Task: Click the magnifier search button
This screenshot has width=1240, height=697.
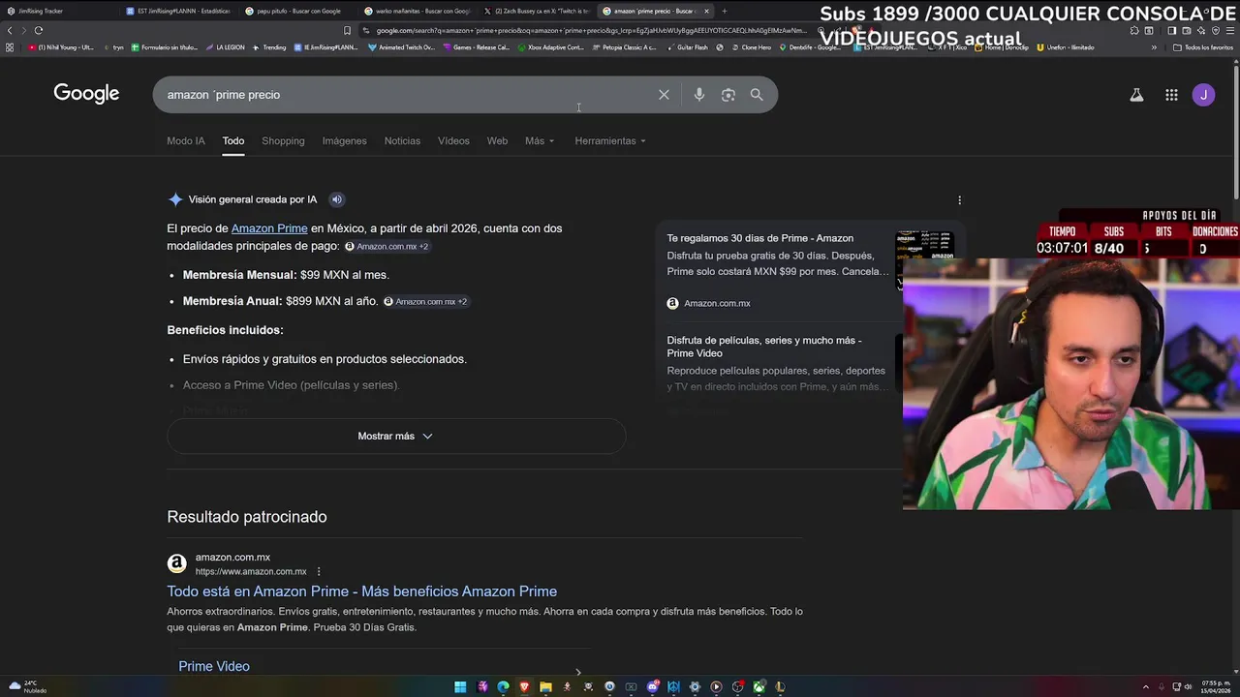Action: 757,95
